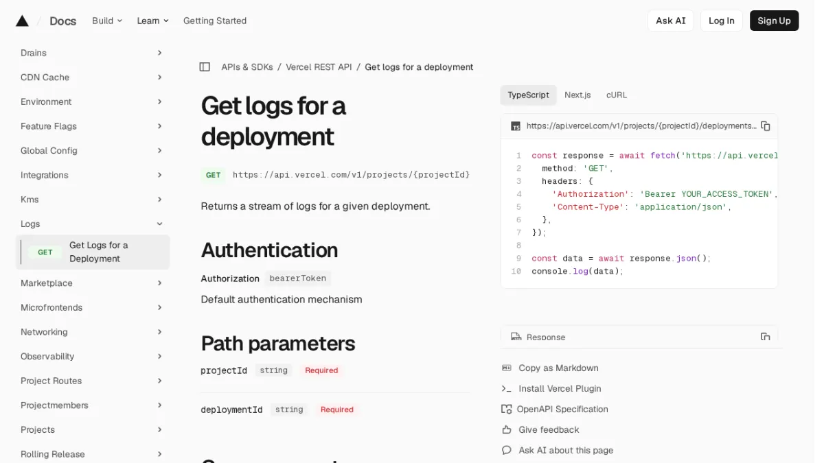Click the Required tag beside projectId
This screenshot has width=824, height=463.
[321, 370]
